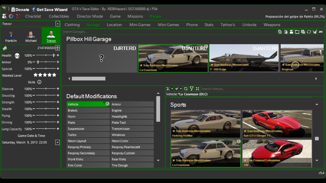The height and width of the screenshot is (183, 326).
Task: Click the paste-from-file icon in garage toolbar
Action: coord(303,32)
